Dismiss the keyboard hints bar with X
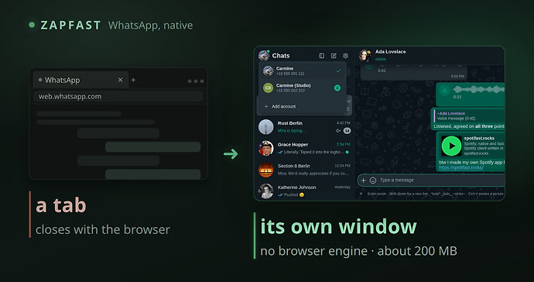This screenshot has width=534, height=282. pyautogui.click(x=361, y=194)
